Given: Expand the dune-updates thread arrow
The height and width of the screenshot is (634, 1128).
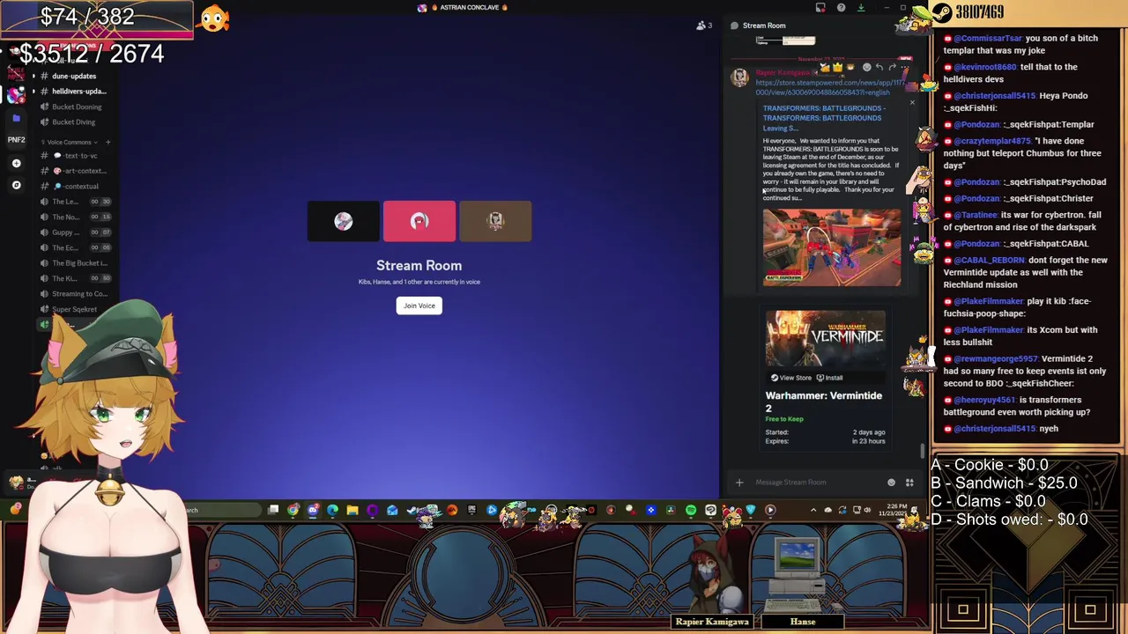Looking at the screenshot, I should click(33, 76).
